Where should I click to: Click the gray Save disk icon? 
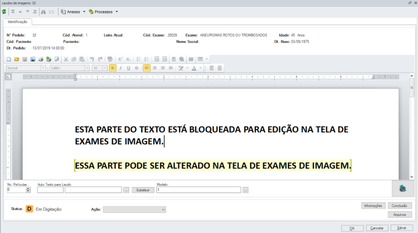(25, 59)
